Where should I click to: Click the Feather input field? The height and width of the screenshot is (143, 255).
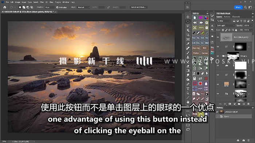click(x=50, y=7)
